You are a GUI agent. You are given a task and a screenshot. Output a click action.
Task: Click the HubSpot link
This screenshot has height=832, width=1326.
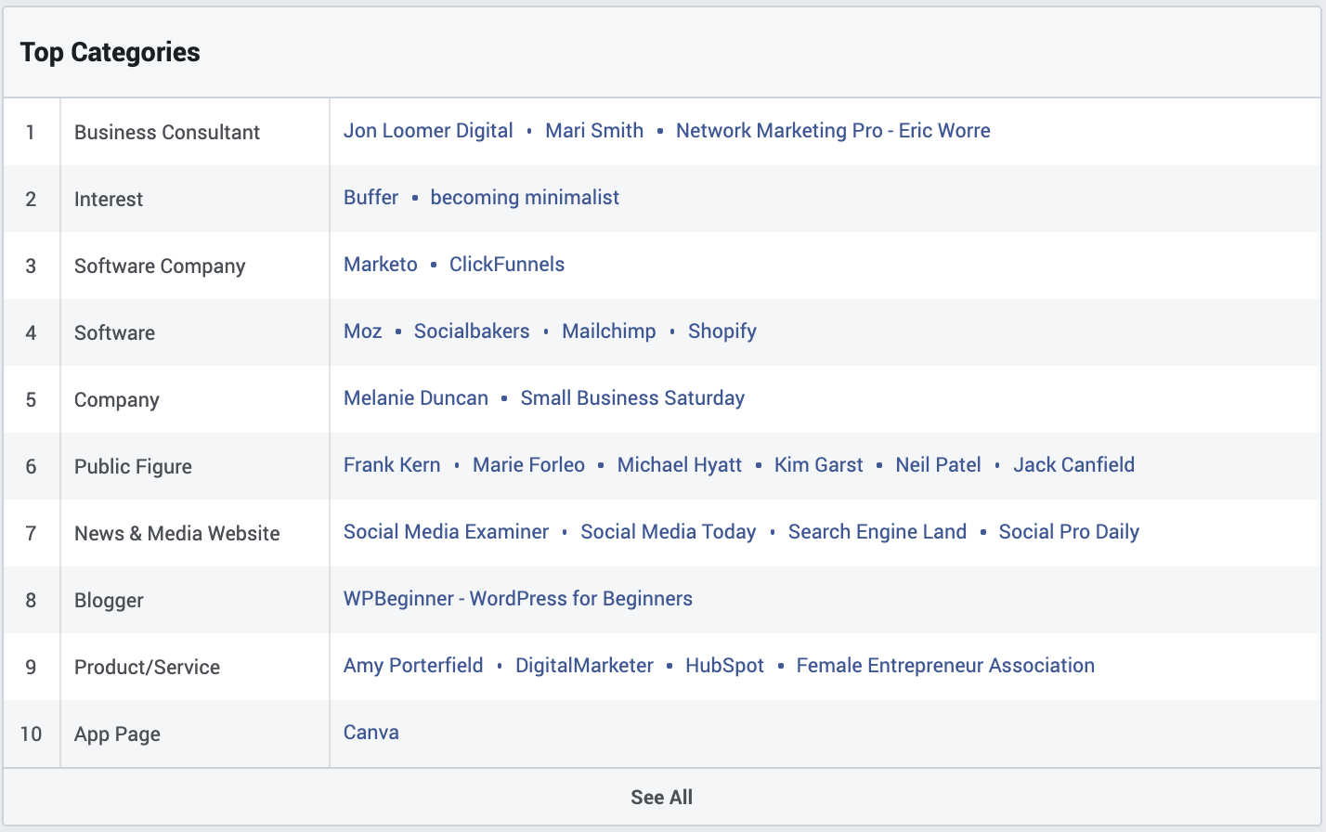(725, 666)
